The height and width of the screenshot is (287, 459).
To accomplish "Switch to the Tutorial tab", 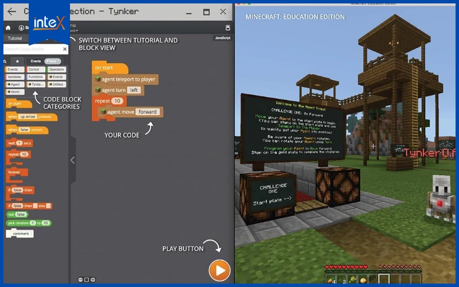I will [15, 38].
